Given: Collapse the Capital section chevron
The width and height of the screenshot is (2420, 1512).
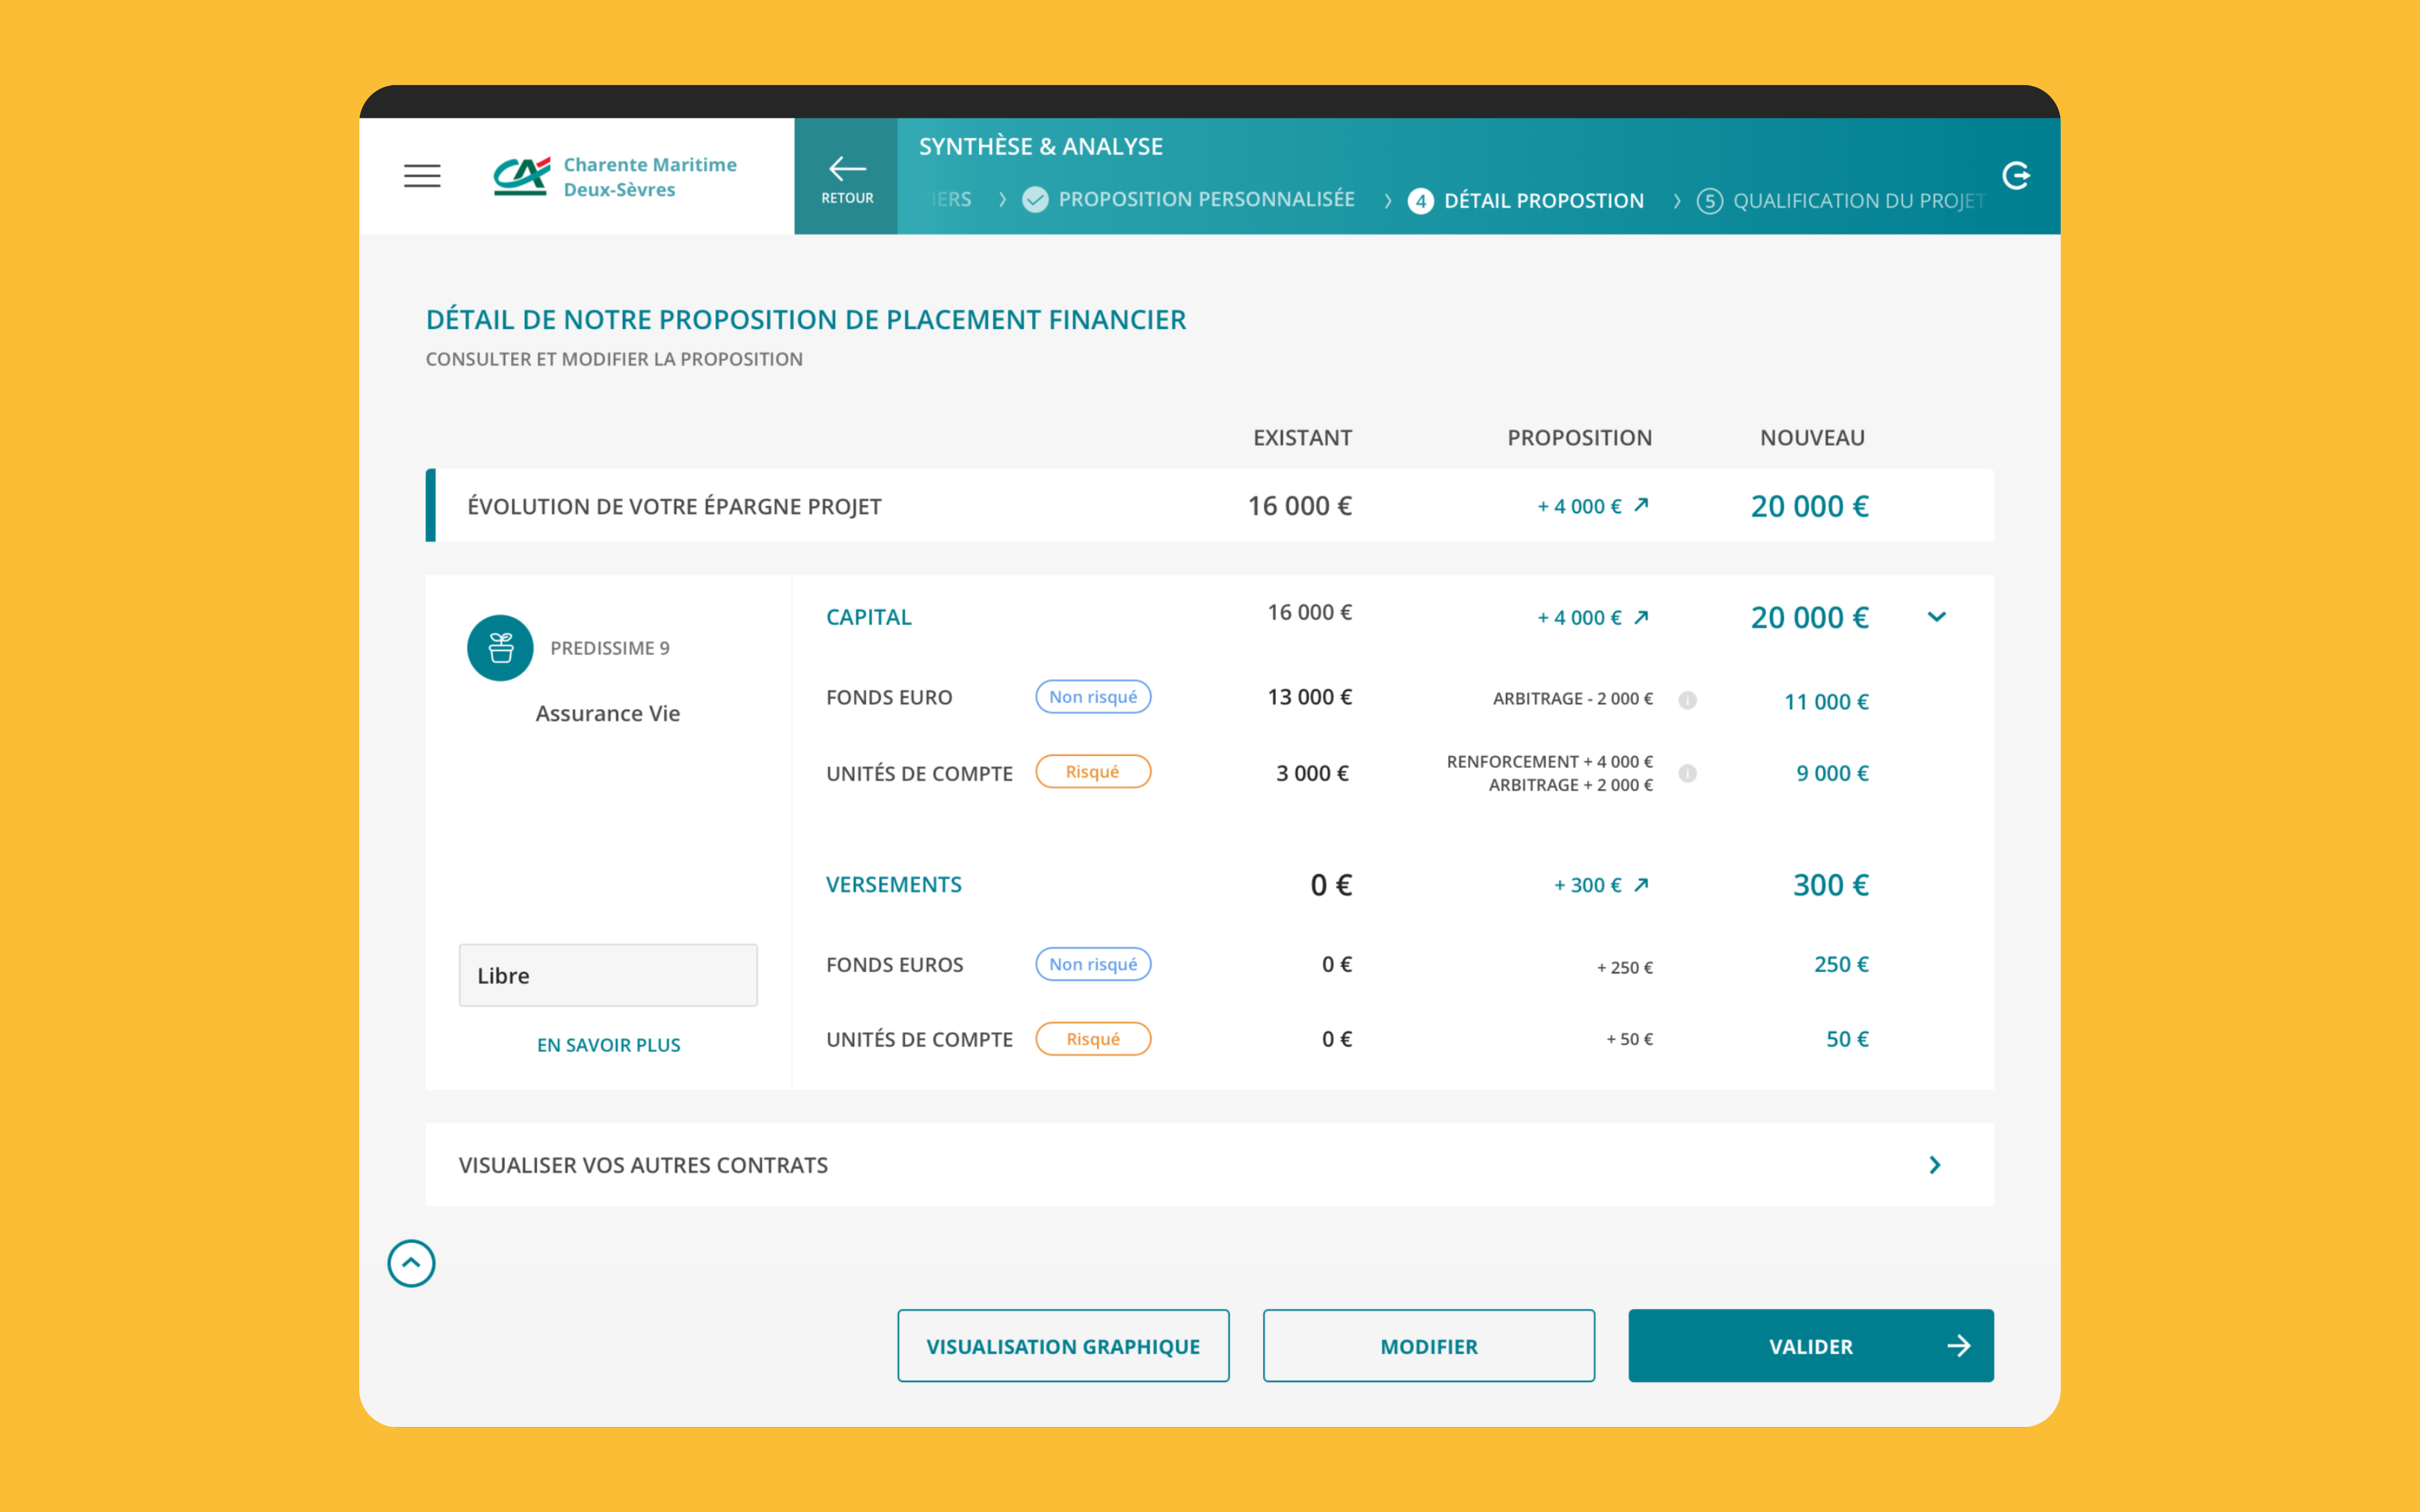Looking at the screenshot, I should 1937,617.
